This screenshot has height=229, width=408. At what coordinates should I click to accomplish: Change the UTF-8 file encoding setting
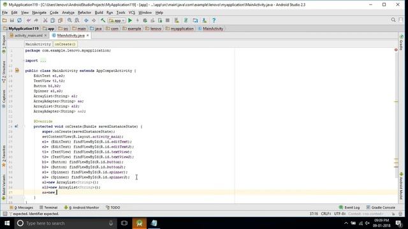pyautogui.click(x=340, y=214)
